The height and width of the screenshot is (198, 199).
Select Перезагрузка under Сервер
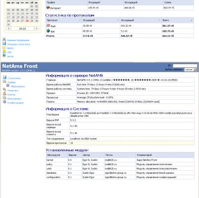(18, 86)
